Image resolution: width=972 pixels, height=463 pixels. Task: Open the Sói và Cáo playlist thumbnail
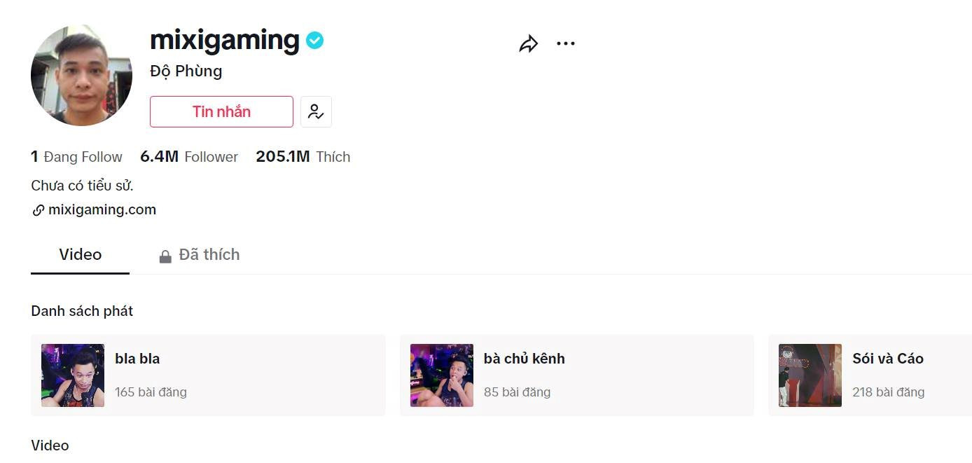click(810, 375)
